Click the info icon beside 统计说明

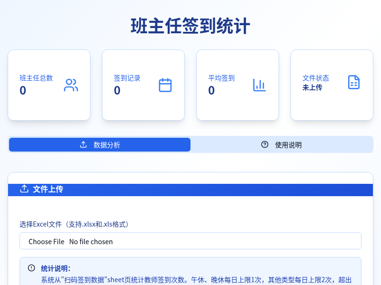tap(31, 268)
